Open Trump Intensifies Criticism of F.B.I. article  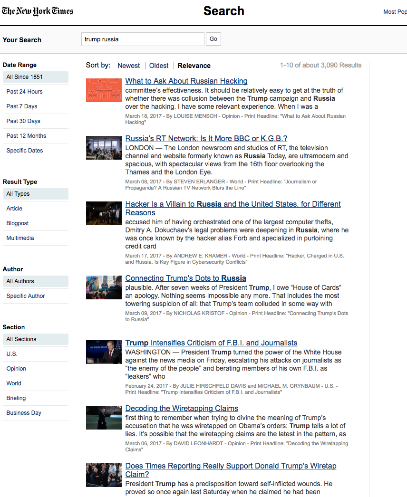(211, 343)
